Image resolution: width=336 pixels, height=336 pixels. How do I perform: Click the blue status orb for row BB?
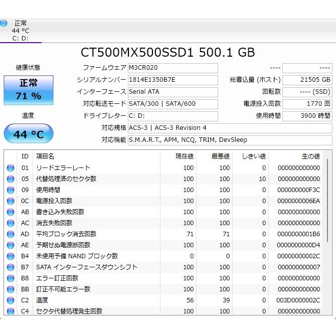coord(11,289)
